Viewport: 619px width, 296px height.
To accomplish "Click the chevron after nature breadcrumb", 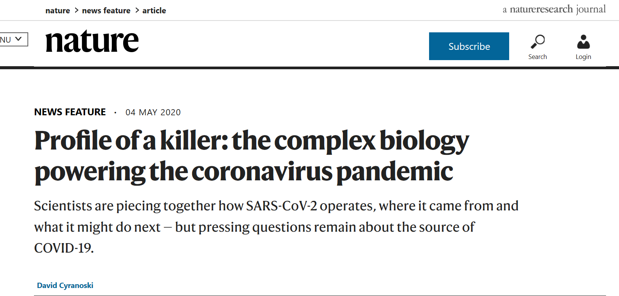I will click(76, 10).
